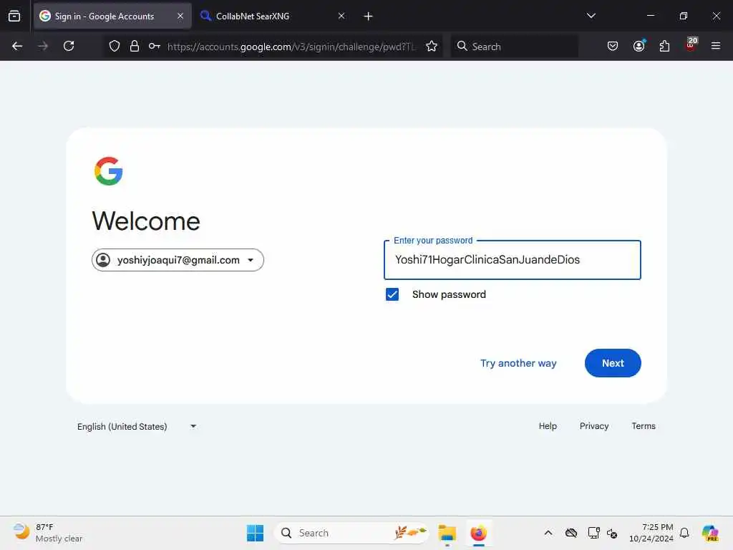Screen dimensions: 733x550
Task: Click the Firefox taskbar icon
Action: click(479, 533)
